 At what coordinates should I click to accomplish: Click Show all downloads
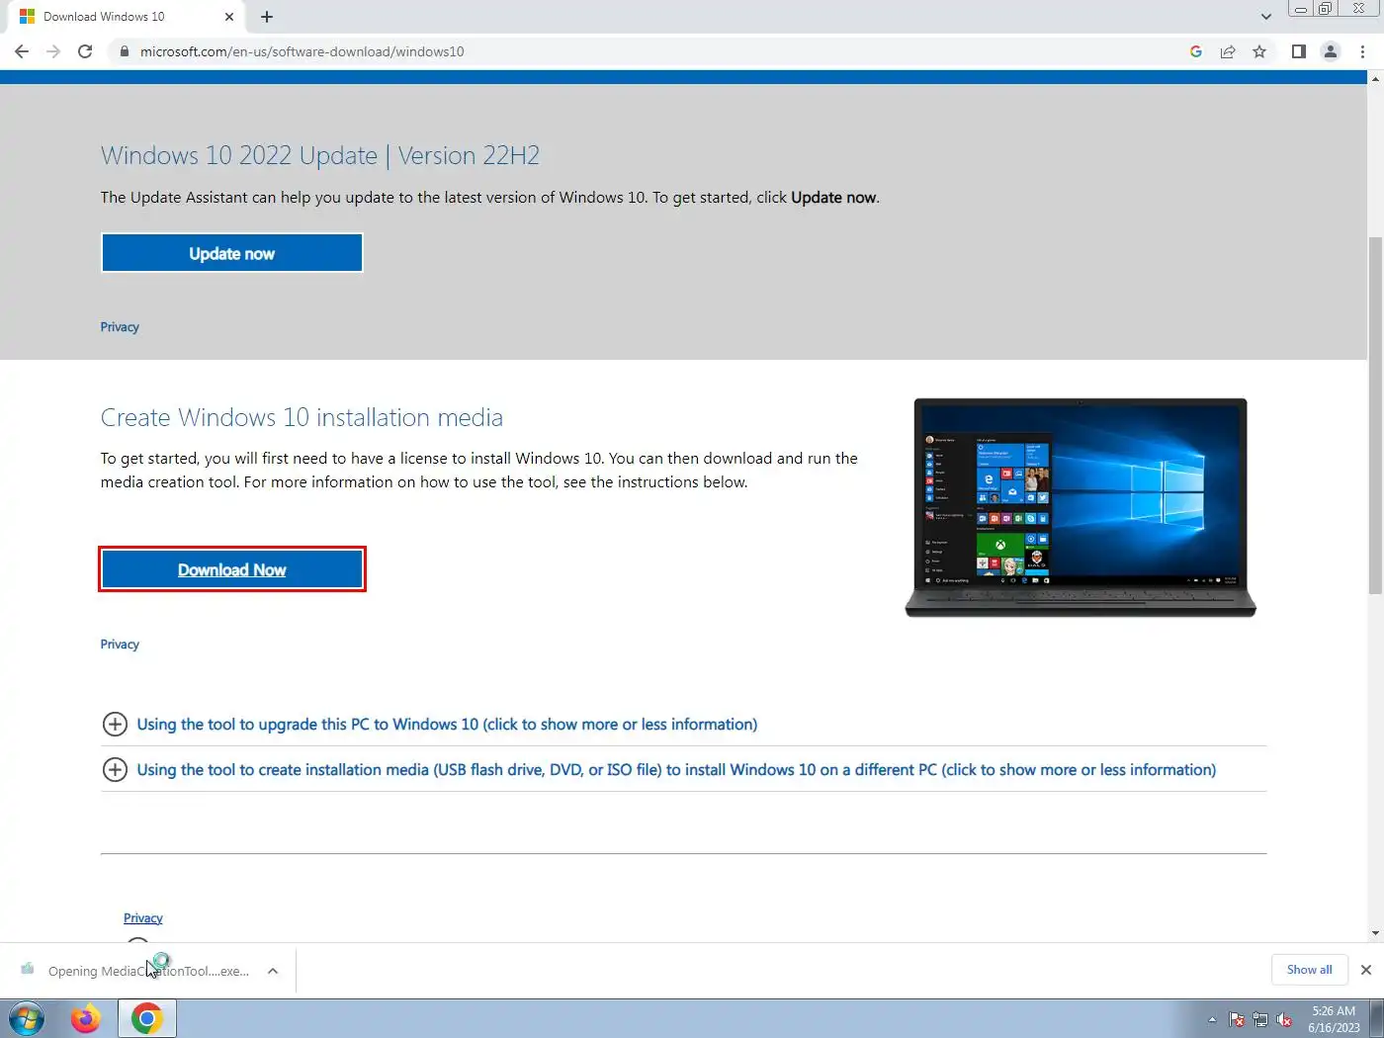point(1309,970)
